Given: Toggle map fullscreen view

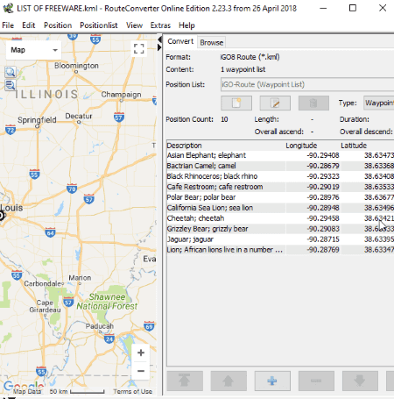Looking at the screenshot, I should pyautogui.click(x=139, y=49).
